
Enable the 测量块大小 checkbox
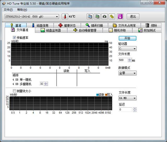15,91
